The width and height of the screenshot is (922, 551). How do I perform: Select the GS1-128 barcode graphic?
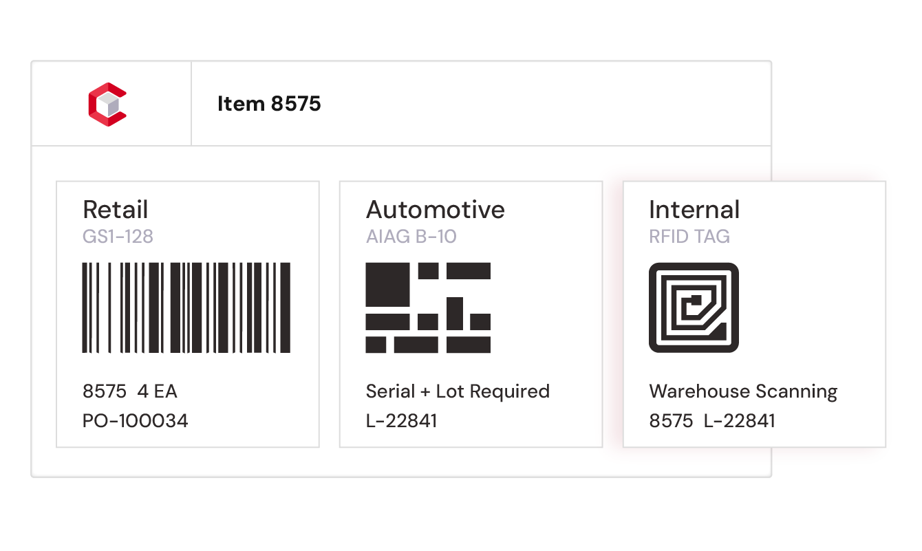click(186, 307)
